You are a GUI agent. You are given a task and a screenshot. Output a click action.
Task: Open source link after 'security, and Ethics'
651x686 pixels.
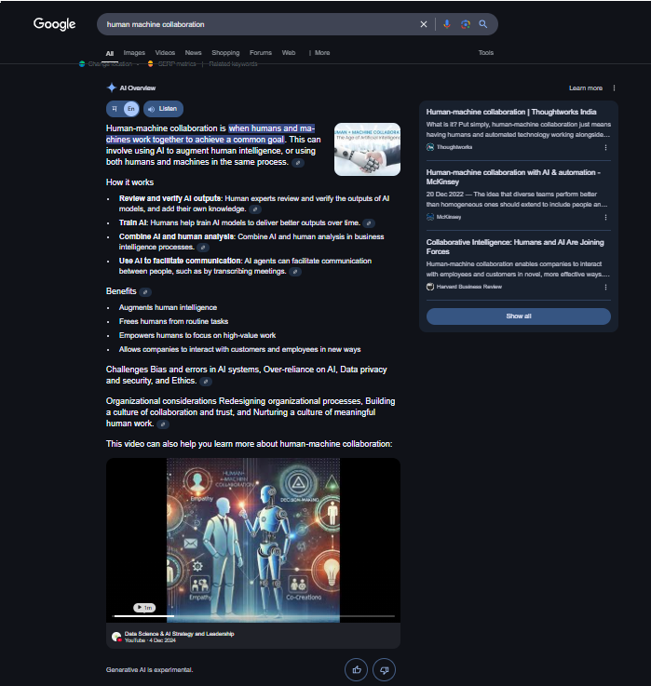[206, 382]
